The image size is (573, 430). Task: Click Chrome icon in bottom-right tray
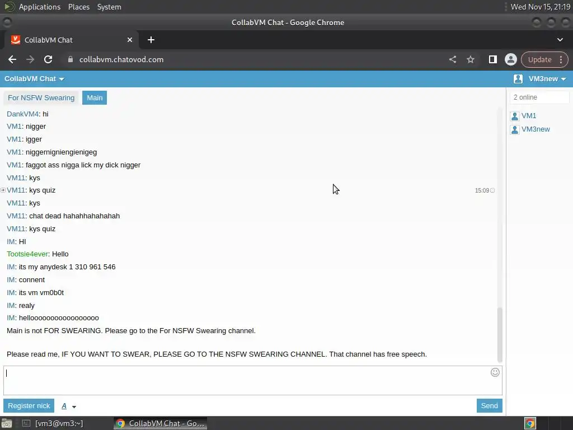530,423
